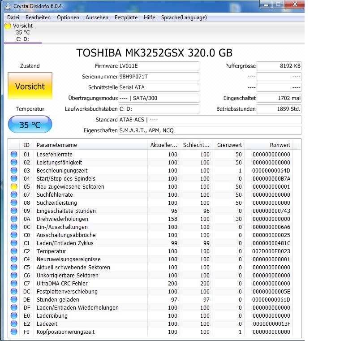Click status circle for C2 Temperatur row

[14, 251]
